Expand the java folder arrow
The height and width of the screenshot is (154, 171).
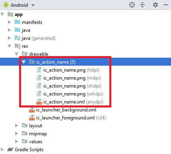10,30
